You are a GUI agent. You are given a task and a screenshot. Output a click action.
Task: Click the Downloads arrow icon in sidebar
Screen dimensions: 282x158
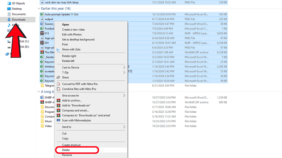(9, 20)
